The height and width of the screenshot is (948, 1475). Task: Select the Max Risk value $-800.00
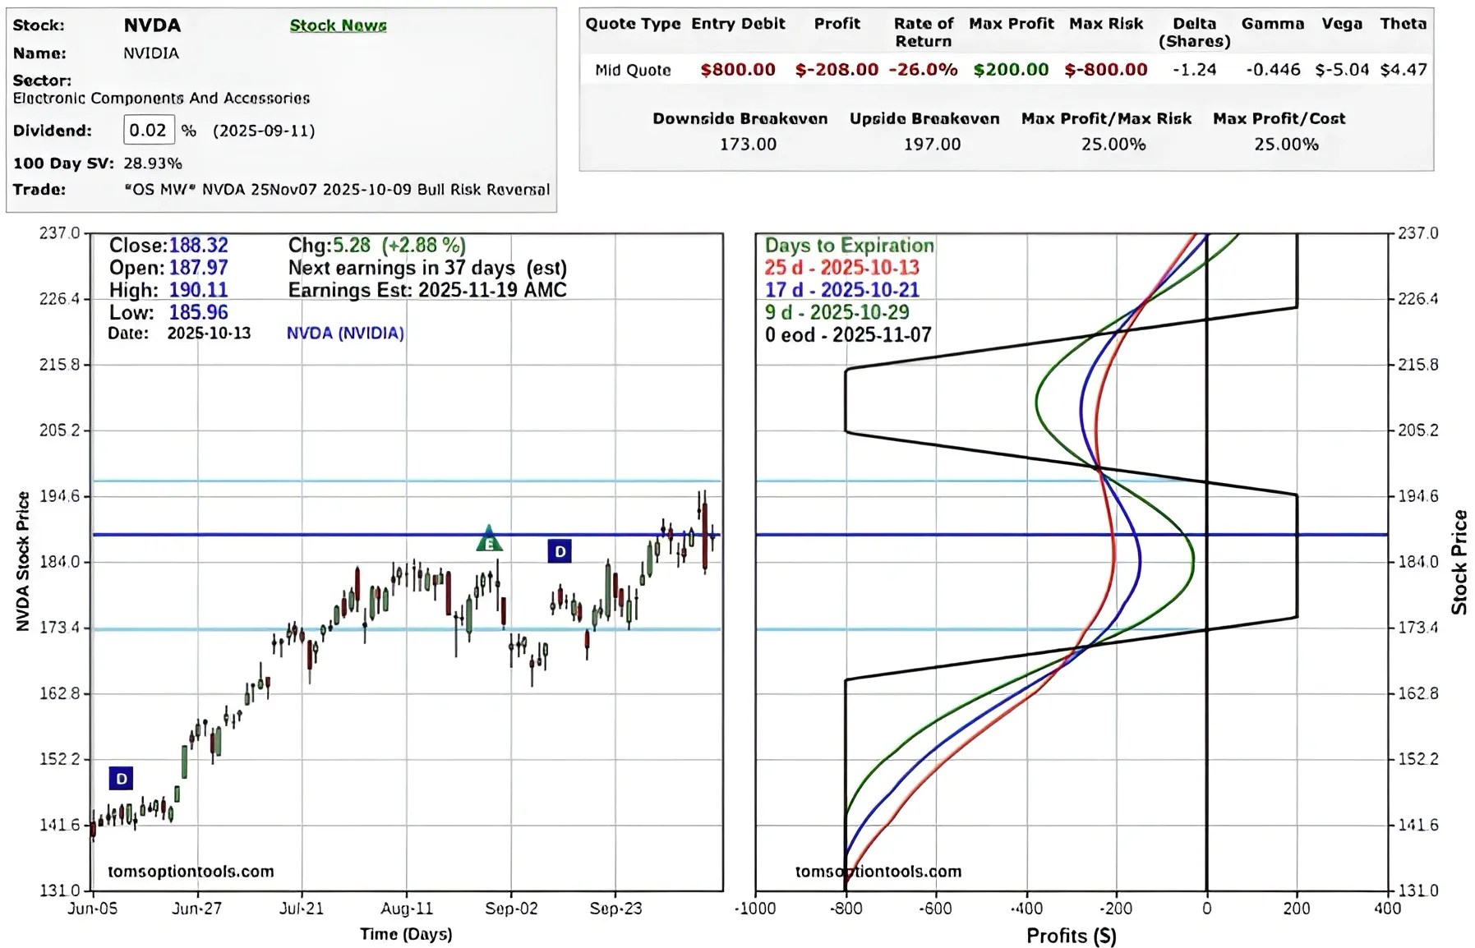click(x=1106, y=70)
